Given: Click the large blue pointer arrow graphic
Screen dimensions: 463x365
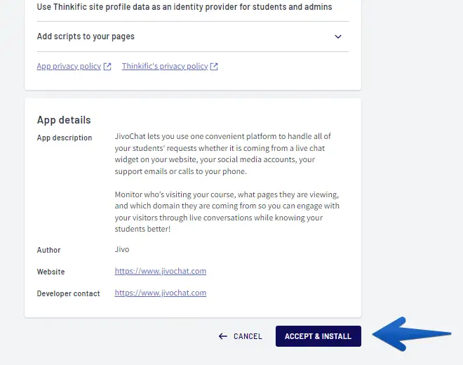Looking at the screenshot, I should click(410, 334).
